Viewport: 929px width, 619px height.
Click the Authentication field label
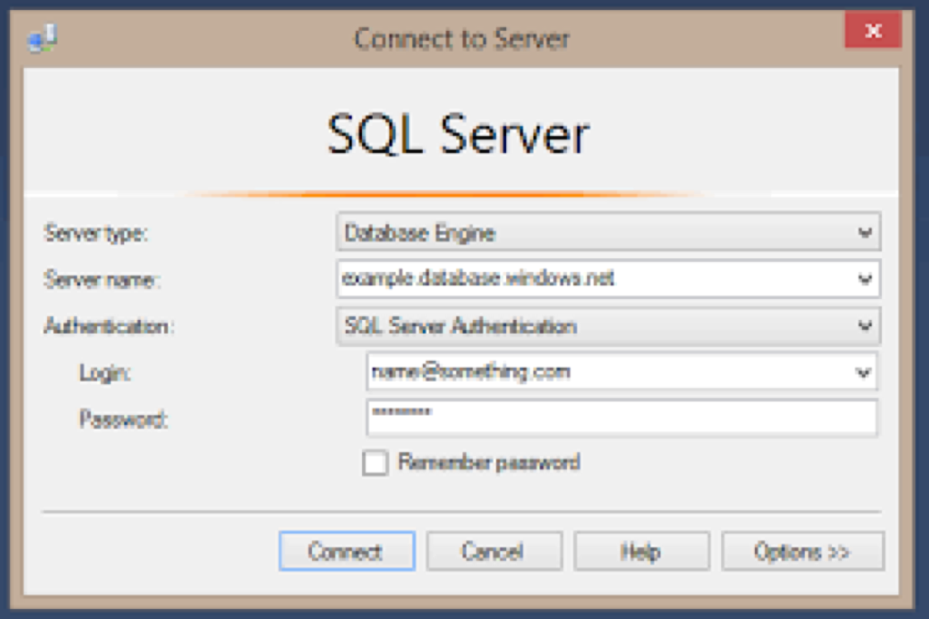point(108,326)
